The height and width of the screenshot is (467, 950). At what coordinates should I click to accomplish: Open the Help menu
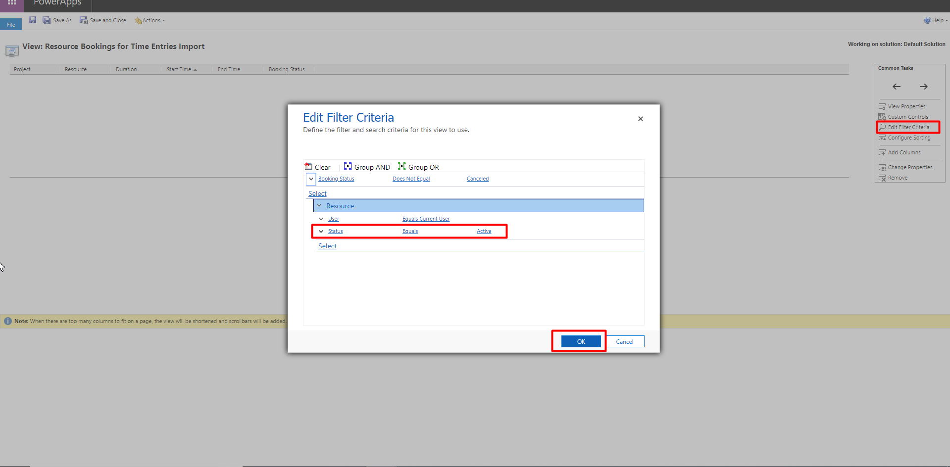[x=936, y=20]
